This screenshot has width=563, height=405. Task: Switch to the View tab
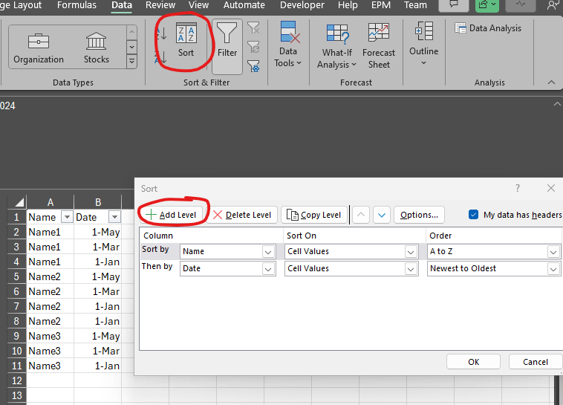[198, 5]
